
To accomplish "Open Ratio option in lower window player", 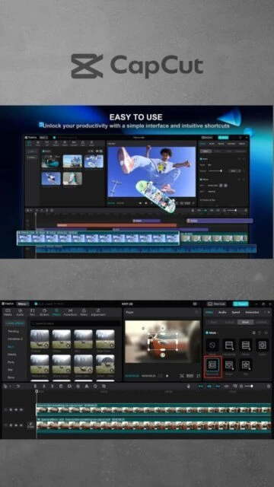I will click(190, 376).
